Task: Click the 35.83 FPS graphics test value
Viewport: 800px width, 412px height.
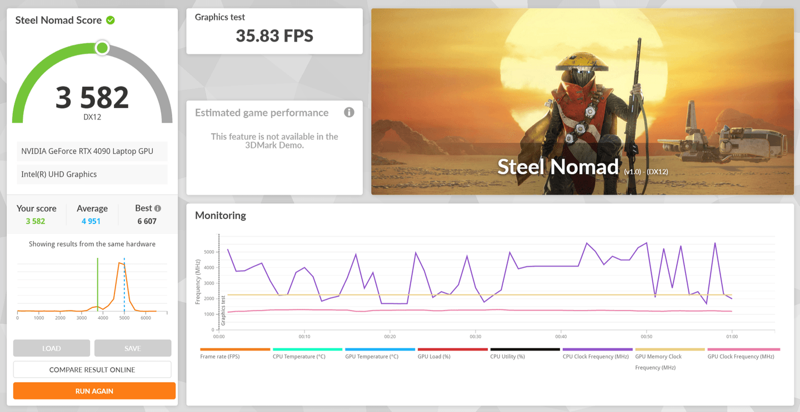Action: point(274,36)
